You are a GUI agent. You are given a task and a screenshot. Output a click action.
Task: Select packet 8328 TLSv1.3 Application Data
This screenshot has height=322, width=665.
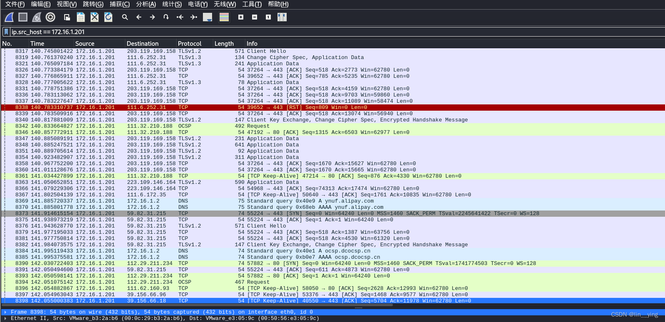coord(332,82)
